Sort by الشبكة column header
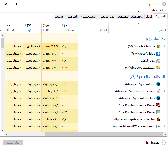The image size is (168, 149). click(x=14, y=28)
